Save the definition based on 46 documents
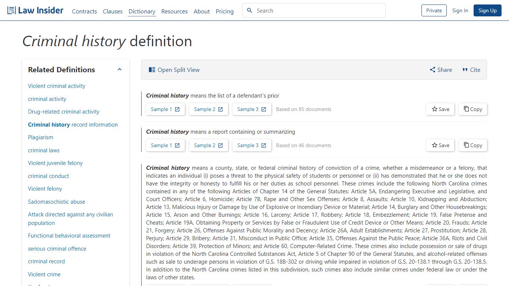Screen dimensions: 509x286 point(440,145)
